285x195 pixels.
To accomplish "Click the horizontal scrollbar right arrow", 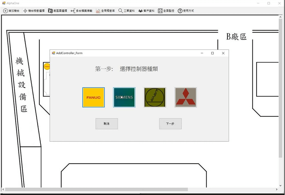I will [277, 190].
